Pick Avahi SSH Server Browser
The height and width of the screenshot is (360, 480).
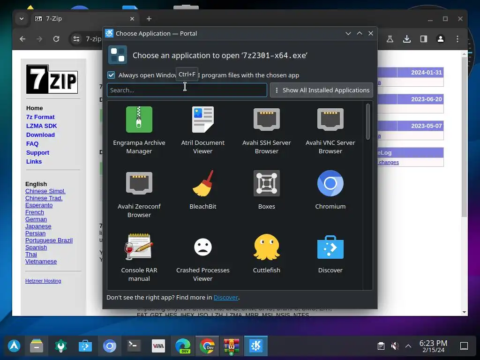tap(266, 130)
